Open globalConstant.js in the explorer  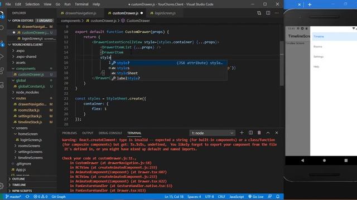[31, 87]
